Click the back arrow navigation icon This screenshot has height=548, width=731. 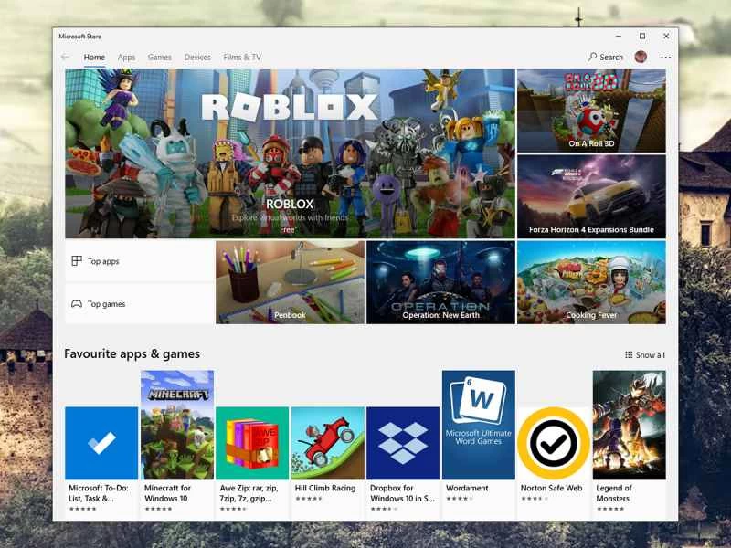[x=65, y=58]
